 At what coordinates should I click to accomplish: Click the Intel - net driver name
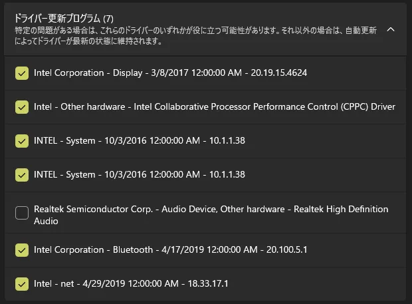tap(54, 284)
